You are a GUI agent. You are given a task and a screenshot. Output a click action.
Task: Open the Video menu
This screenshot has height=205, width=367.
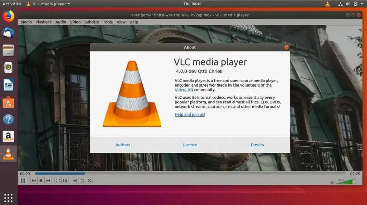pos(75,22)
